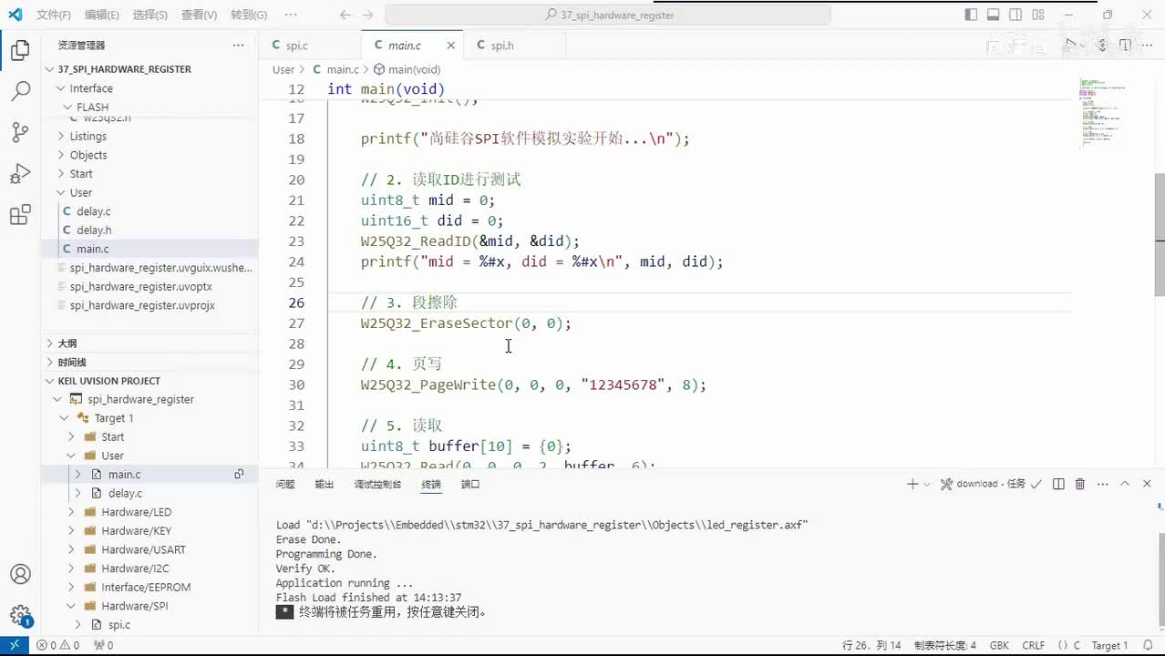Open the Run and Debug view
1165x656 pixels.
[20, 174]
